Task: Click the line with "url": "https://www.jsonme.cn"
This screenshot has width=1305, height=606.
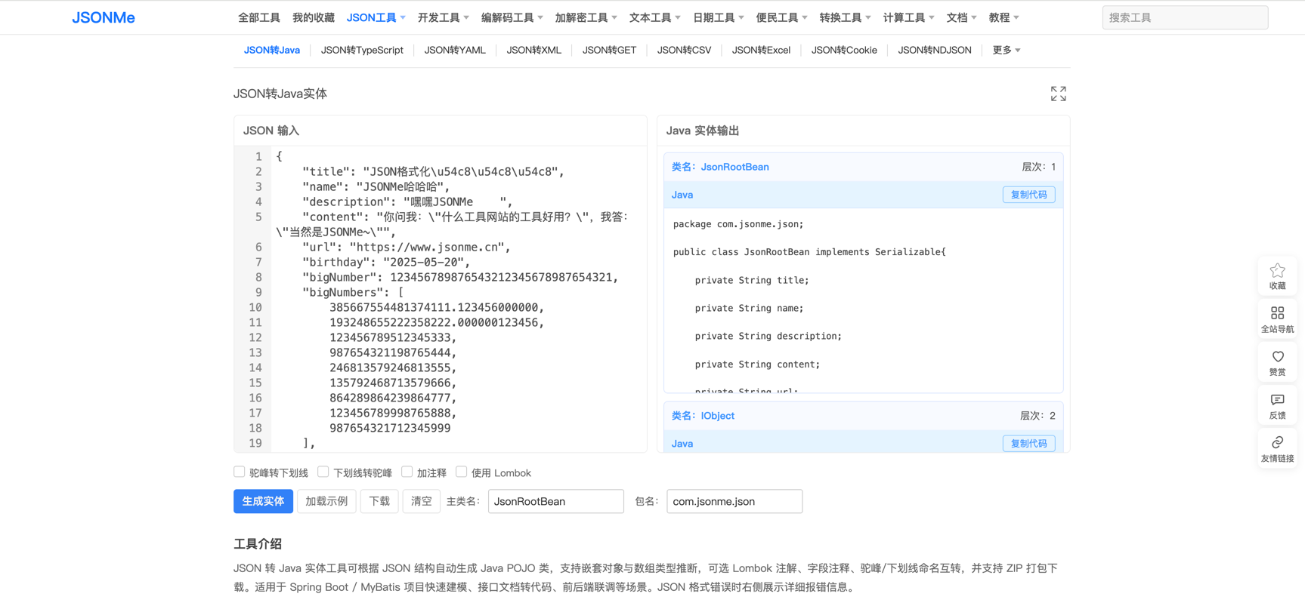Action: 407,247
